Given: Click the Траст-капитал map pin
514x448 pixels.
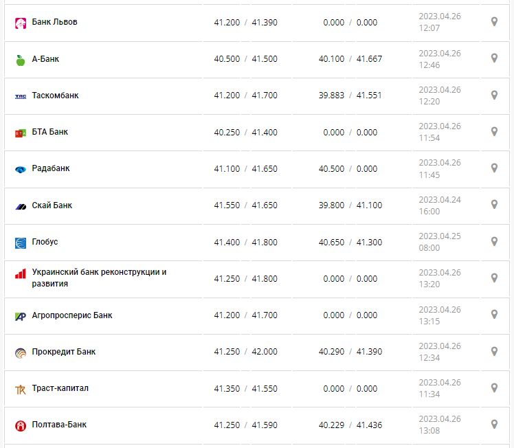Looking at the screenshot, I should point(494,388).
